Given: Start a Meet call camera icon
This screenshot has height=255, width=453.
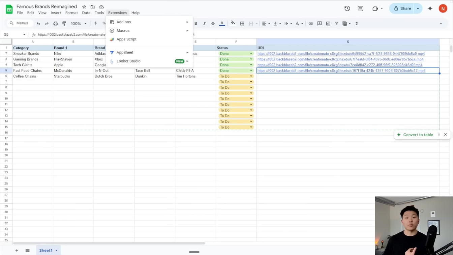Looking at the screenshot, I should 375,8.
